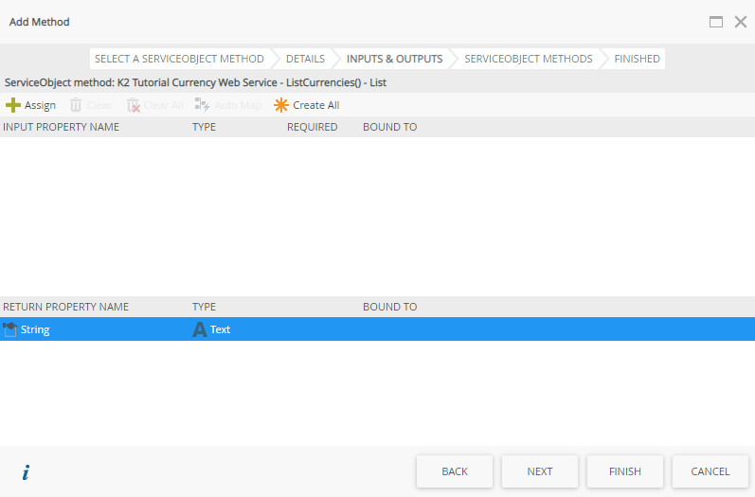The height and width of the screenshot is (497, 755).
Task: Click the Auto Map icon
Action: point(202,104)
